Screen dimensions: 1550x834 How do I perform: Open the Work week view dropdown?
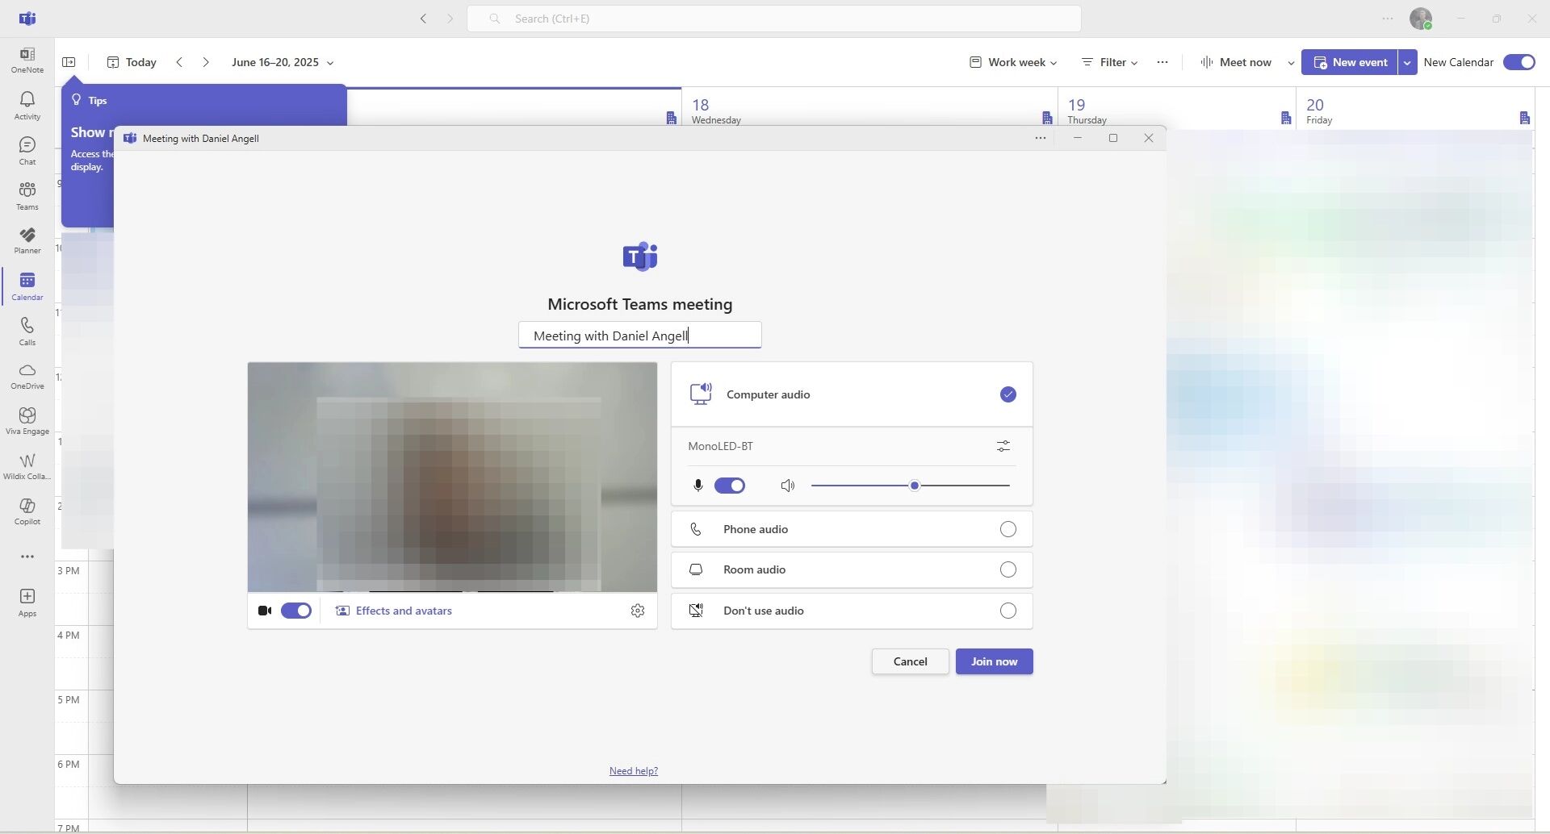pyautogui.click(x=1013, y=62)
